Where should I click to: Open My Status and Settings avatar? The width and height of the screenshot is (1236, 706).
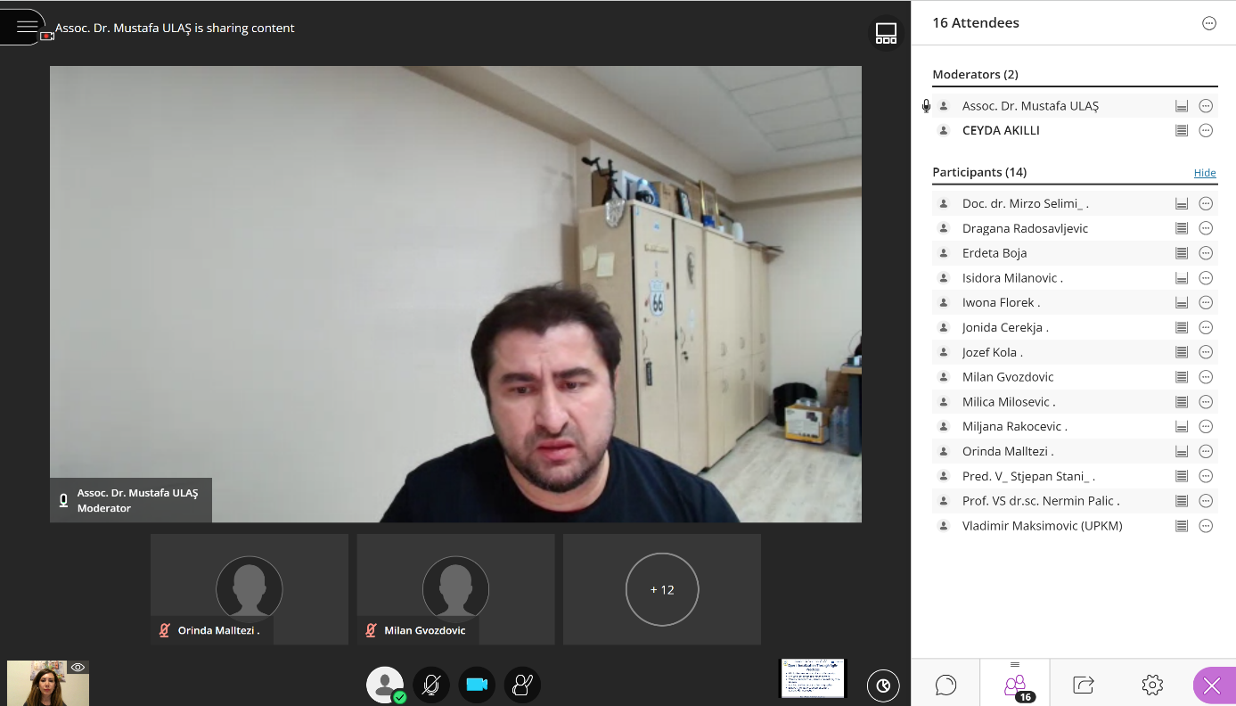coord(384,685)
